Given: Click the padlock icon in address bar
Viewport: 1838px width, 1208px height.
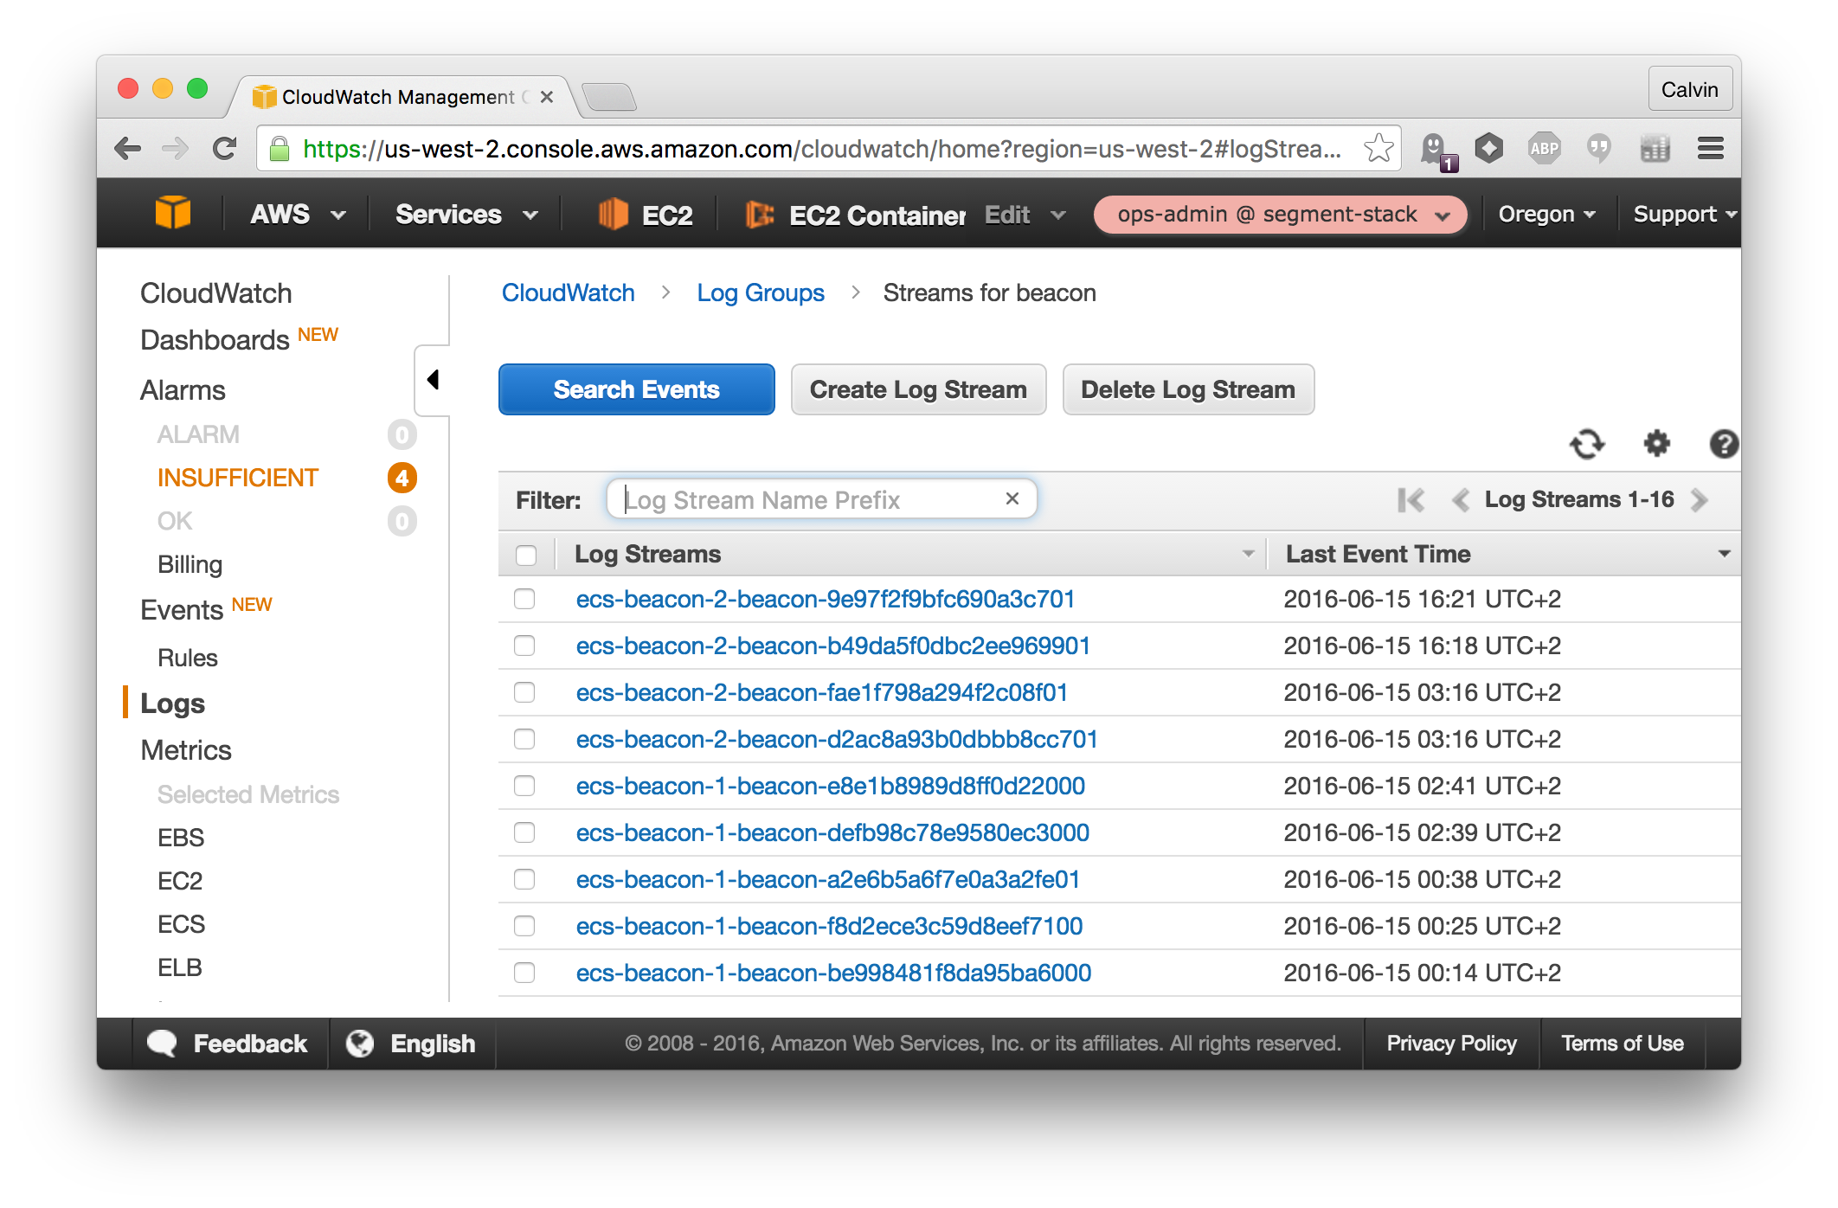Looking at the screenshot, I should point(280,149).
